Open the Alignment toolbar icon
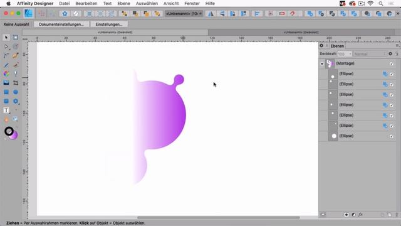 click(257, 14)
